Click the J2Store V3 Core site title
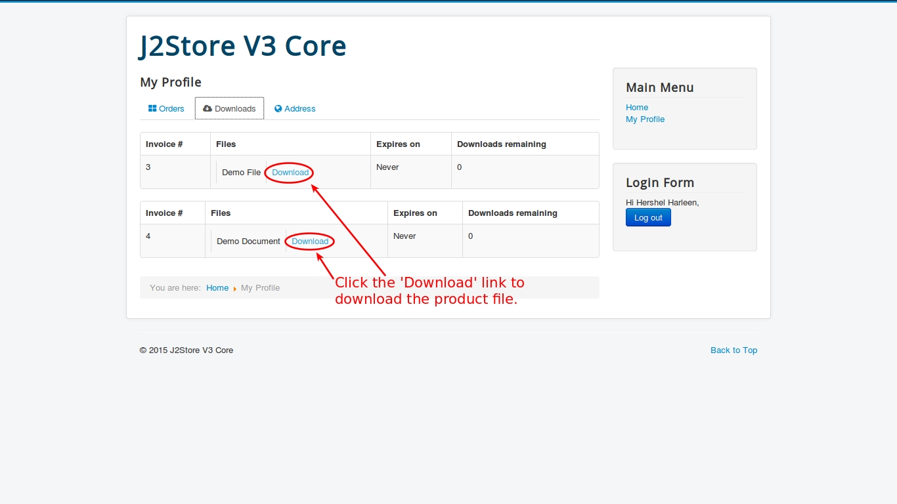This screenshot has width=897, height=504. click(243, 46)
